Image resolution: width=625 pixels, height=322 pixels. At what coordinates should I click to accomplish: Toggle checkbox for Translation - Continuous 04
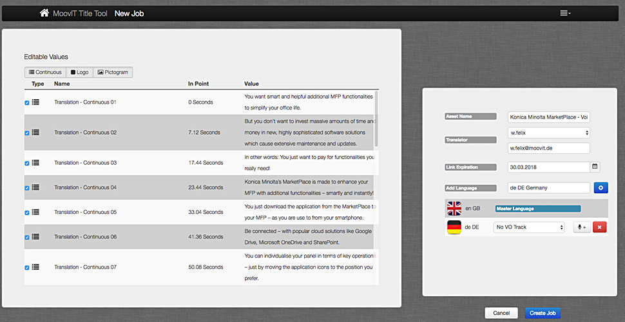27,187
